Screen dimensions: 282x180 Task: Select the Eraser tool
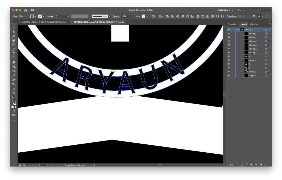click(14, 62)
